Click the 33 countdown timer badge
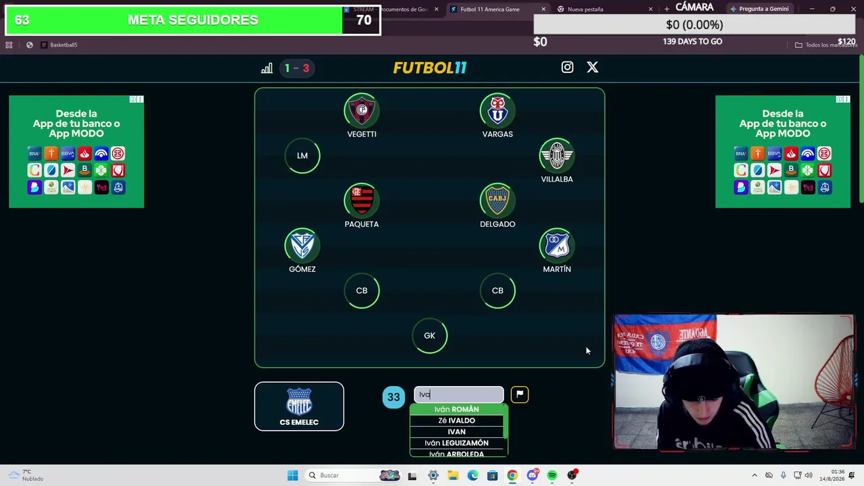864x486 pixels. click(394, 397)
